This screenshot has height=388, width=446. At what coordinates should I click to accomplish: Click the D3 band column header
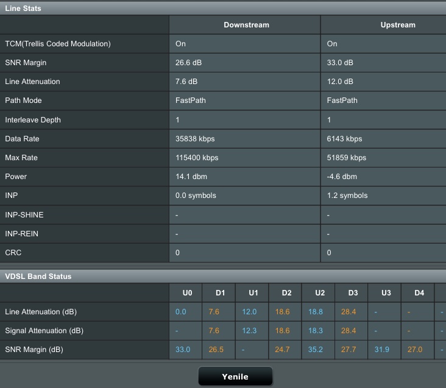(353, 293)
